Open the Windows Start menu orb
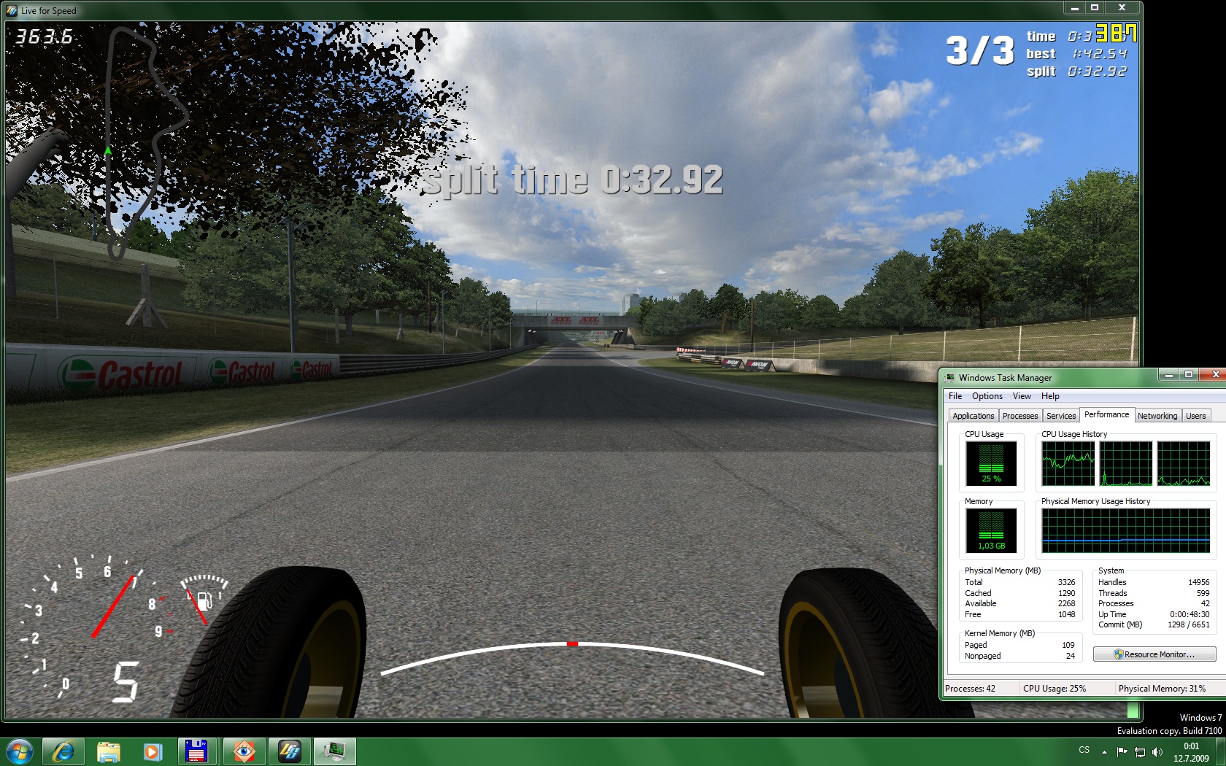Image resolution: width=1226 pixels, height=766 pixels. point(19,751)
